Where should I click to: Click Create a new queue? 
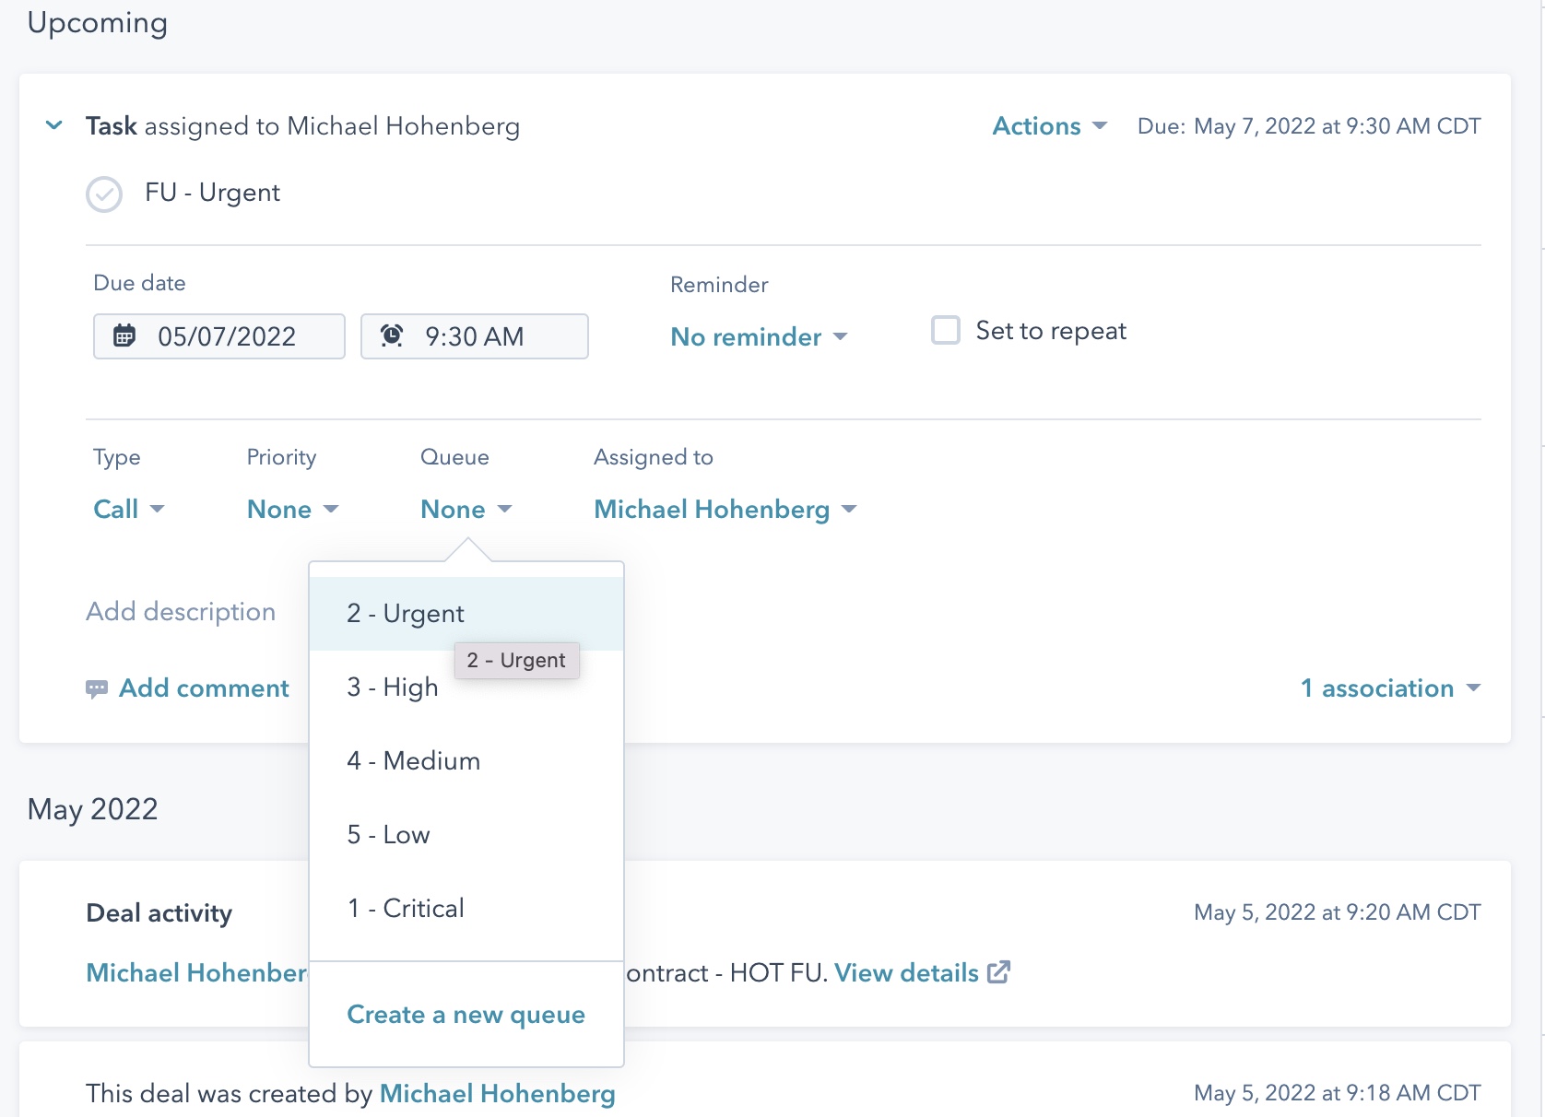click(x=466, y=1014)
